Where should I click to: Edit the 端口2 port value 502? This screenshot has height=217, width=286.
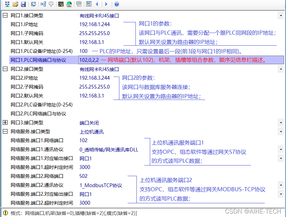[83, 176]
